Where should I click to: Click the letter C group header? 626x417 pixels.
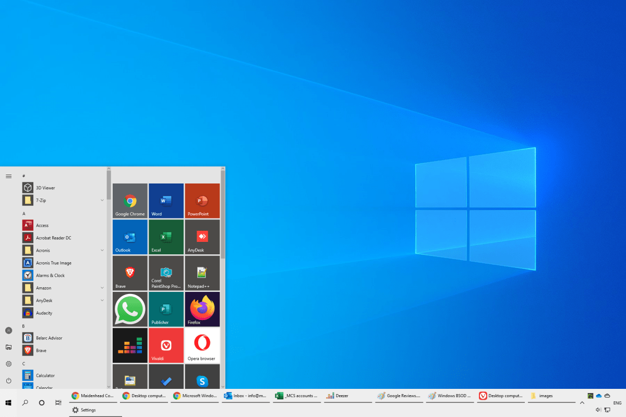[x=23, y=364]
